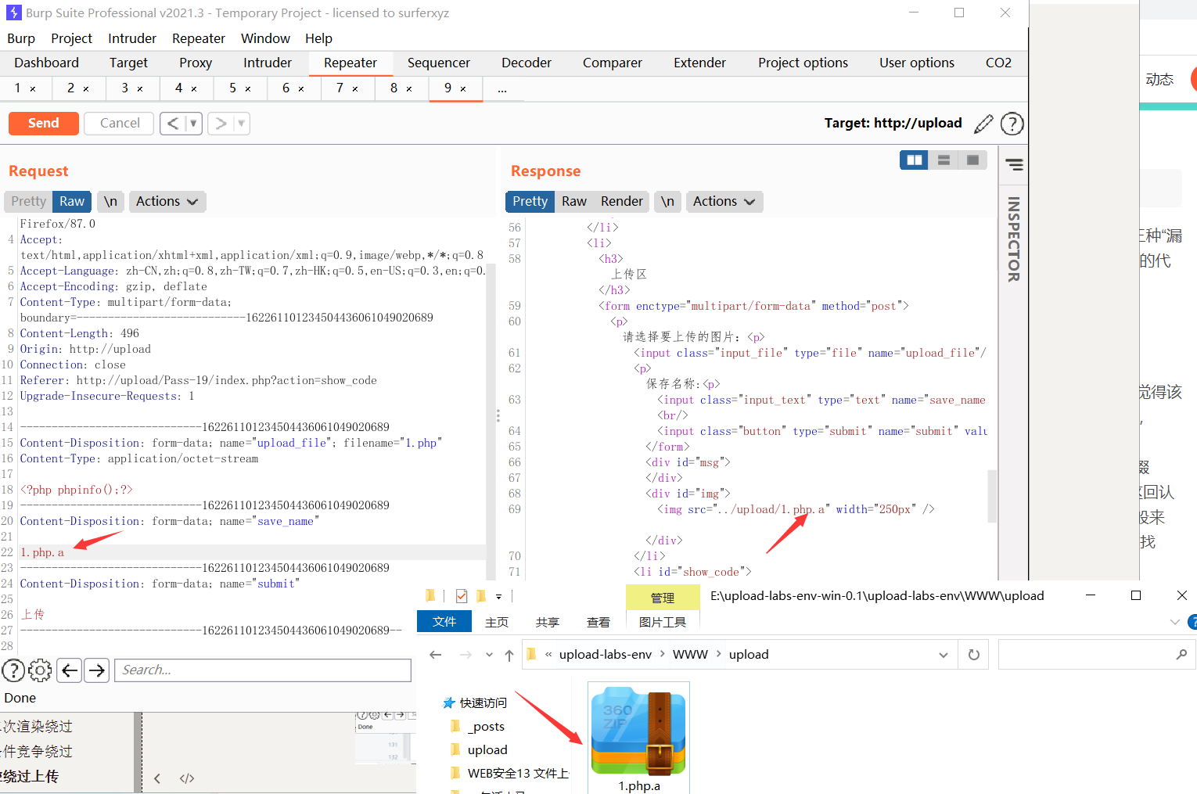Viewport: 1197px width, 794px height.
Task: Select the response Pretty view
Action: point(530,201)
